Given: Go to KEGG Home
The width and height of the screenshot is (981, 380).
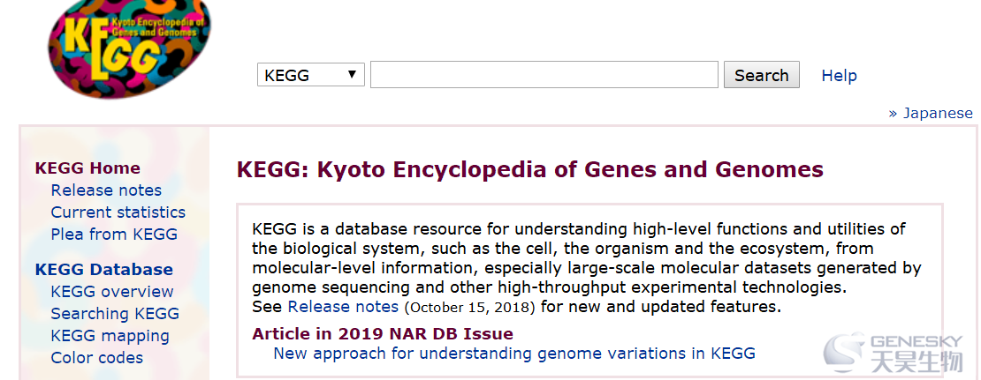Looking at the screenshot, I should [87, 168].
